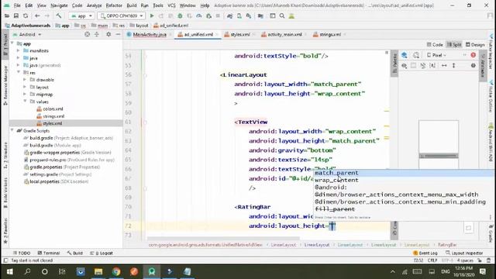Toggle the Structure side tool window

point(5,154)
